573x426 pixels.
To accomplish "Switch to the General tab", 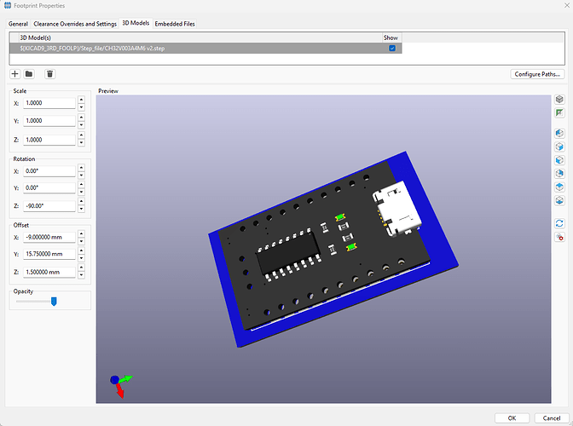I will [x=18, y=24].
